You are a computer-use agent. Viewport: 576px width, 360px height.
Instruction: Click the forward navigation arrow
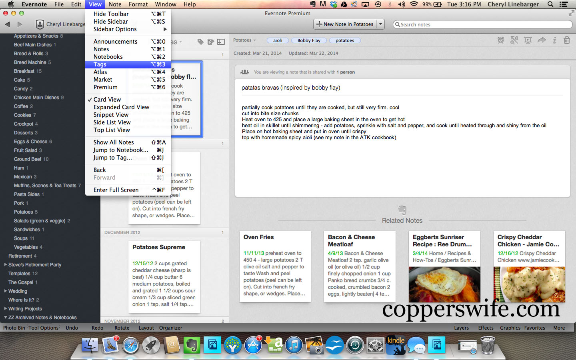19,24
